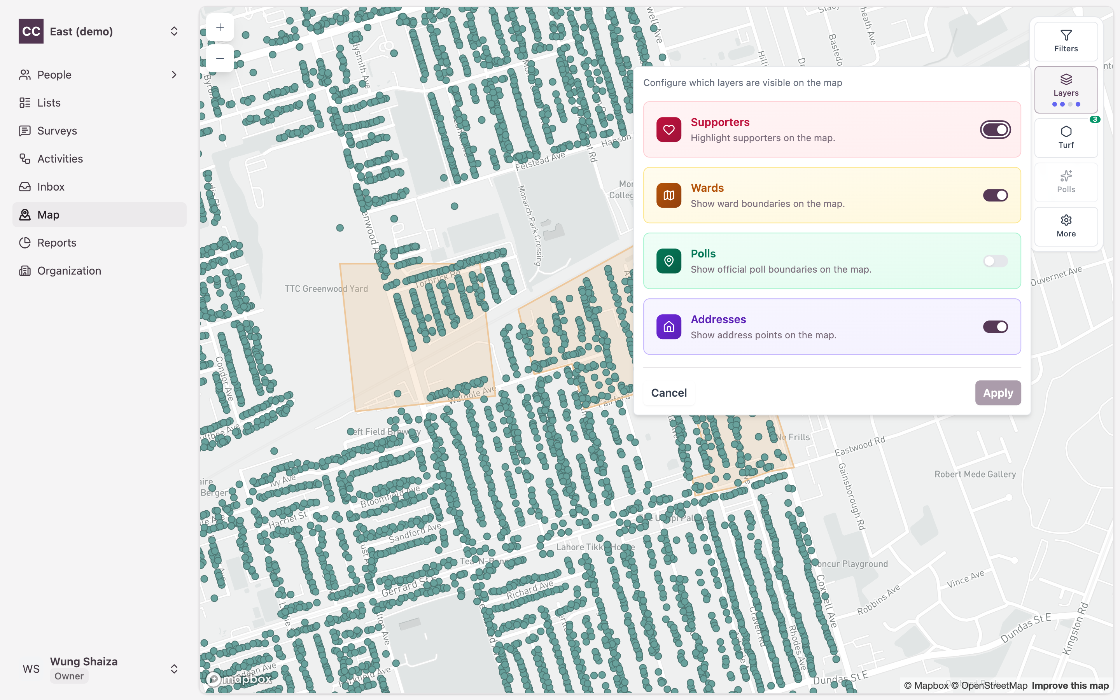Image resolution: width=1120 pixels, height=700 pixels.
Task: Click the Supporters heart icon
Action: click(x=669, y=129)
